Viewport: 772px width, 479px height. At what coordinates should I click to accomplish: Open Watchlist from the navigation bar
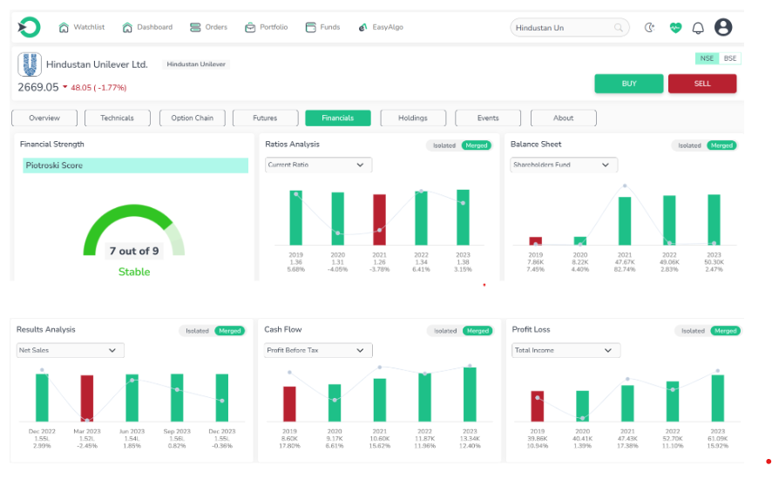pos(82,28)
